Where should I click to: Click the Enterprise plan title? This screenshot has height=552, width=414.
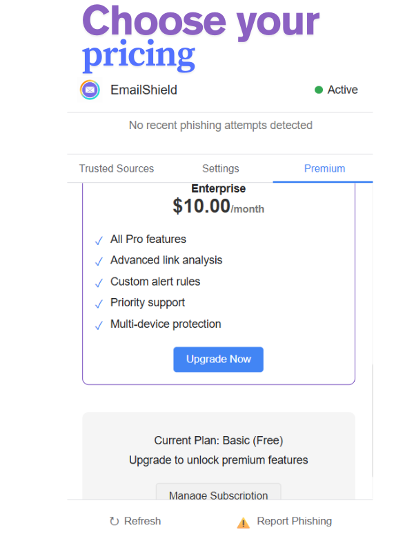tap(218, 188)
